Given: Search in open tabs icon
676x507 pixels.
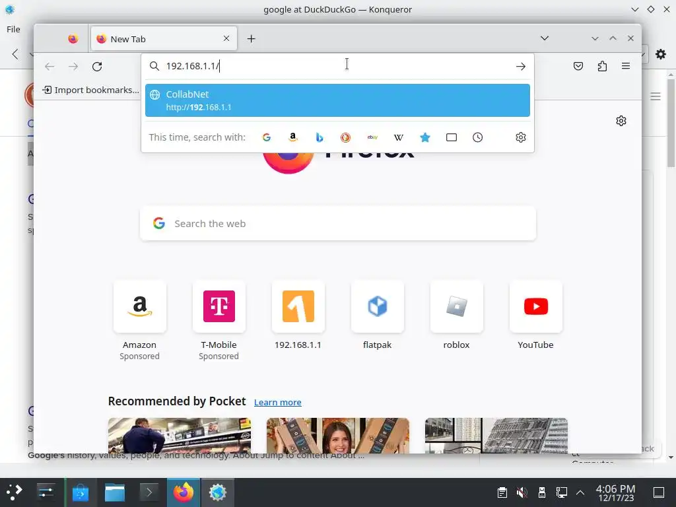Looking at the screenshot, I should (452, 137).
